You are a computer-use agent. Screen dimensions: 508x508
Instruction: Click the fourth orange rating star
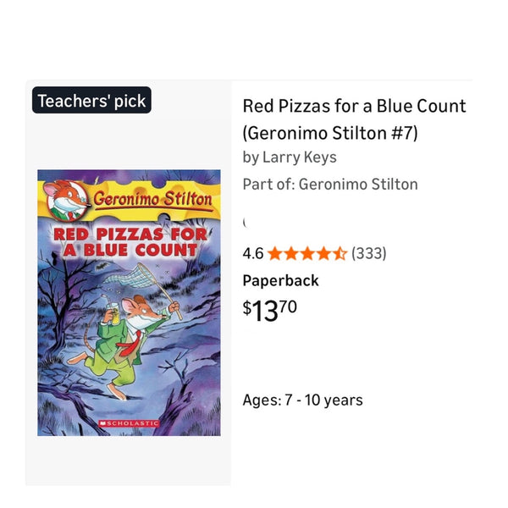(x=323, y=253)
